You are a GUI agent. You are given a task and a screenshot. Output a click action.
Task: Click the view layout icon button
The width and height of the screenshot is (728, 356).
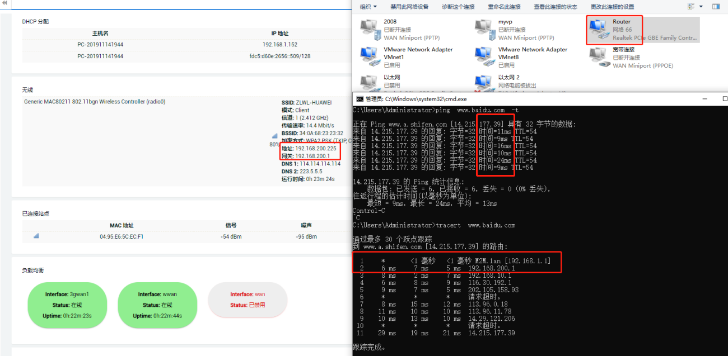692,7
